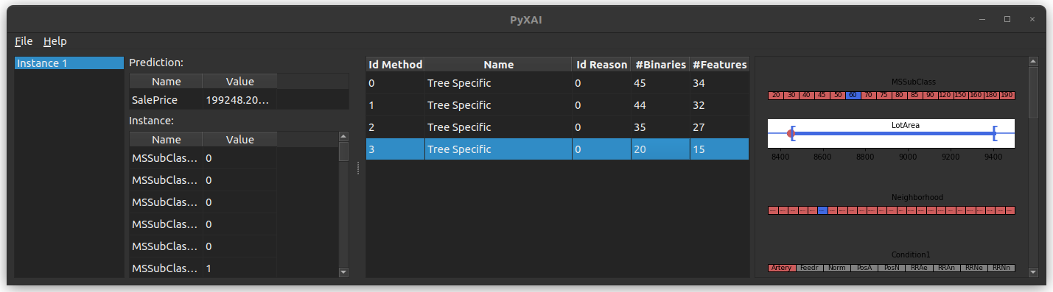Open the File menu

pyautogui.click(x=24, y=41)
